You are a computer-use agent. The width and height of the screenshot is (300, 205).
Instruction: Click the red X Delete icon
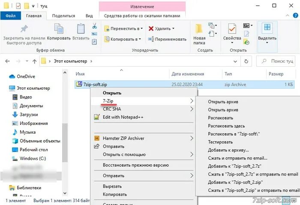point(151,29)
